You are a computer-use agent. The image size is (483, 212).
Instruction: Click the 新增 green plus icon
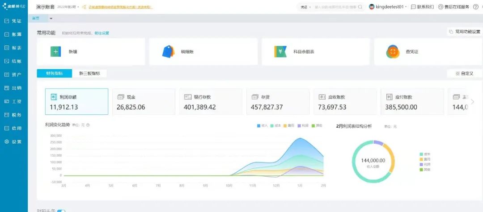55,52
